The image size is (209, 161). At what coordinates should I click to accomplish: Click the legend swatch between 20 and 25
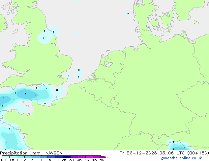click(59, 157)
